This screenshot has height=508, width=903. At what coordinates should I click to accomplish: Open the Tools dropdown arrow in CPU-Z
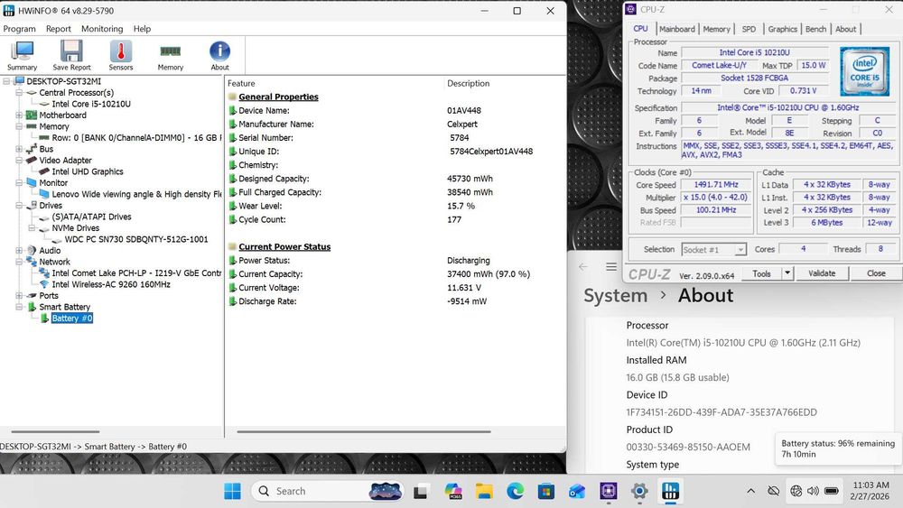point(787,273)
